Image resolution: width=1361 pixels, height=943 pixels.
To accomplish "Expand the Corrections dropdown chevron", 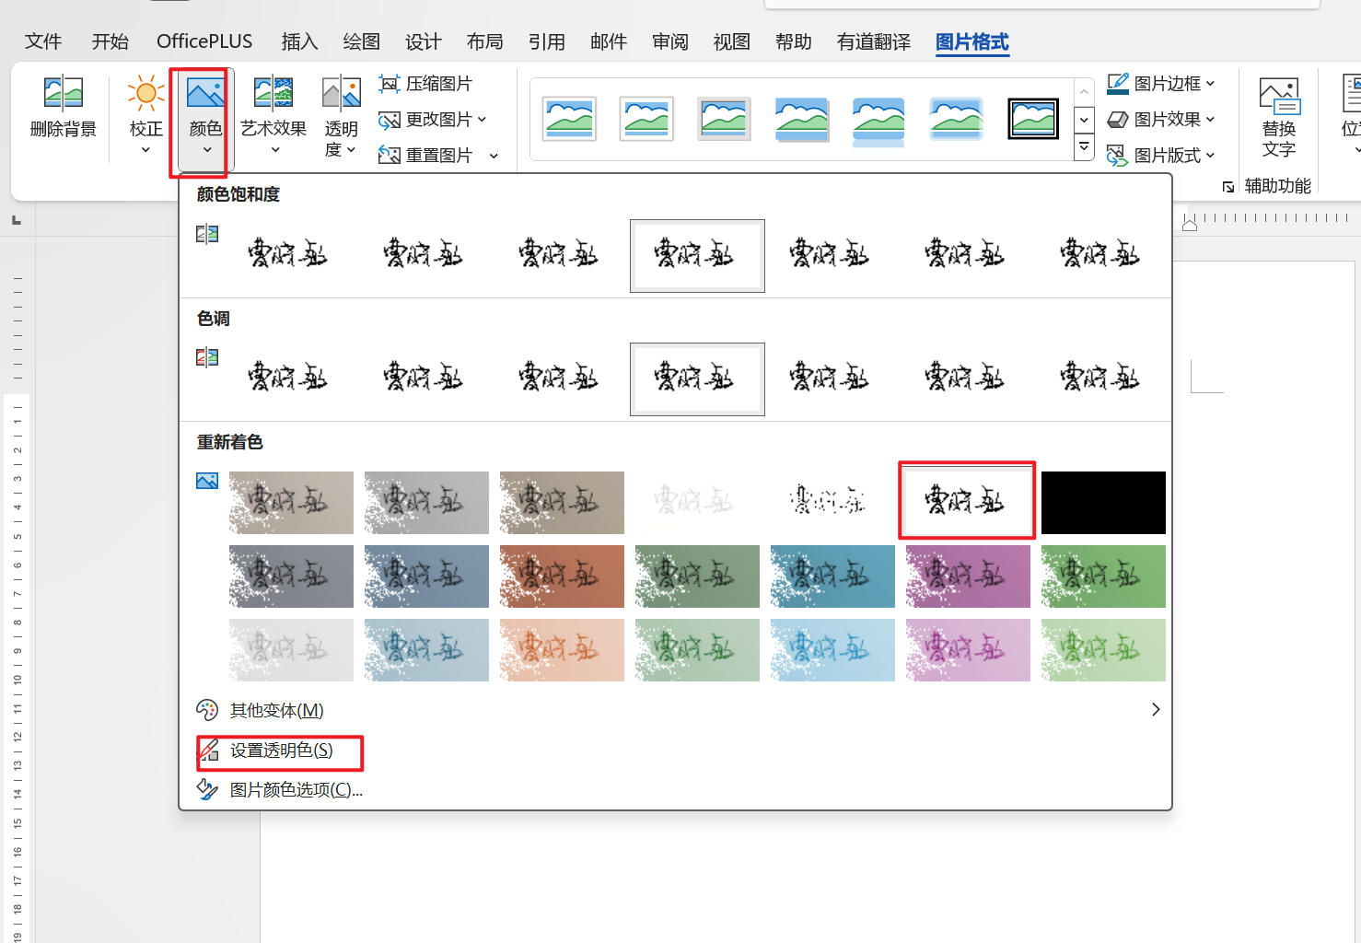I will [x=145, y=150].
